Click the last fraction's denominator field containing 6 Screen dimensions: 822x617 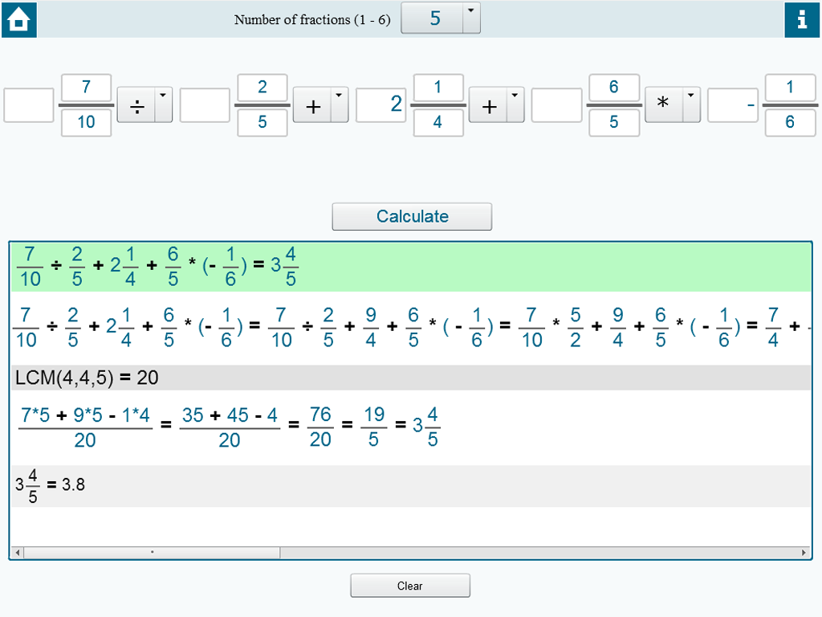click(790, 123)
